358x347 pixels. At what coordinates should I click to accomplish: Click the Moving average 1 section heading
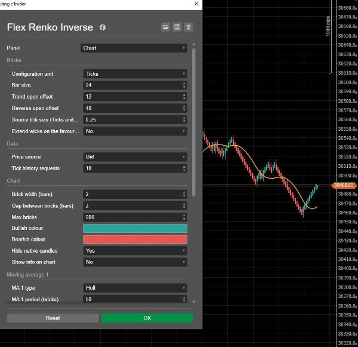pos(27,275)
